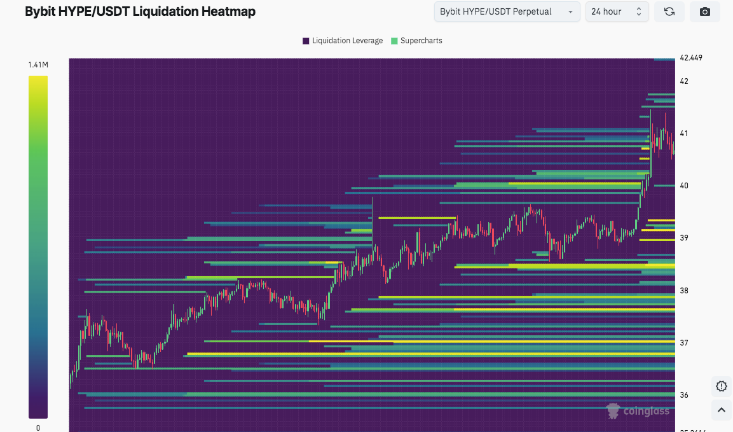Click the Bybit HYPE/USDT Liquidation Heatmap heading
Viewport: 733px width, 432px height.
[140, 11]
